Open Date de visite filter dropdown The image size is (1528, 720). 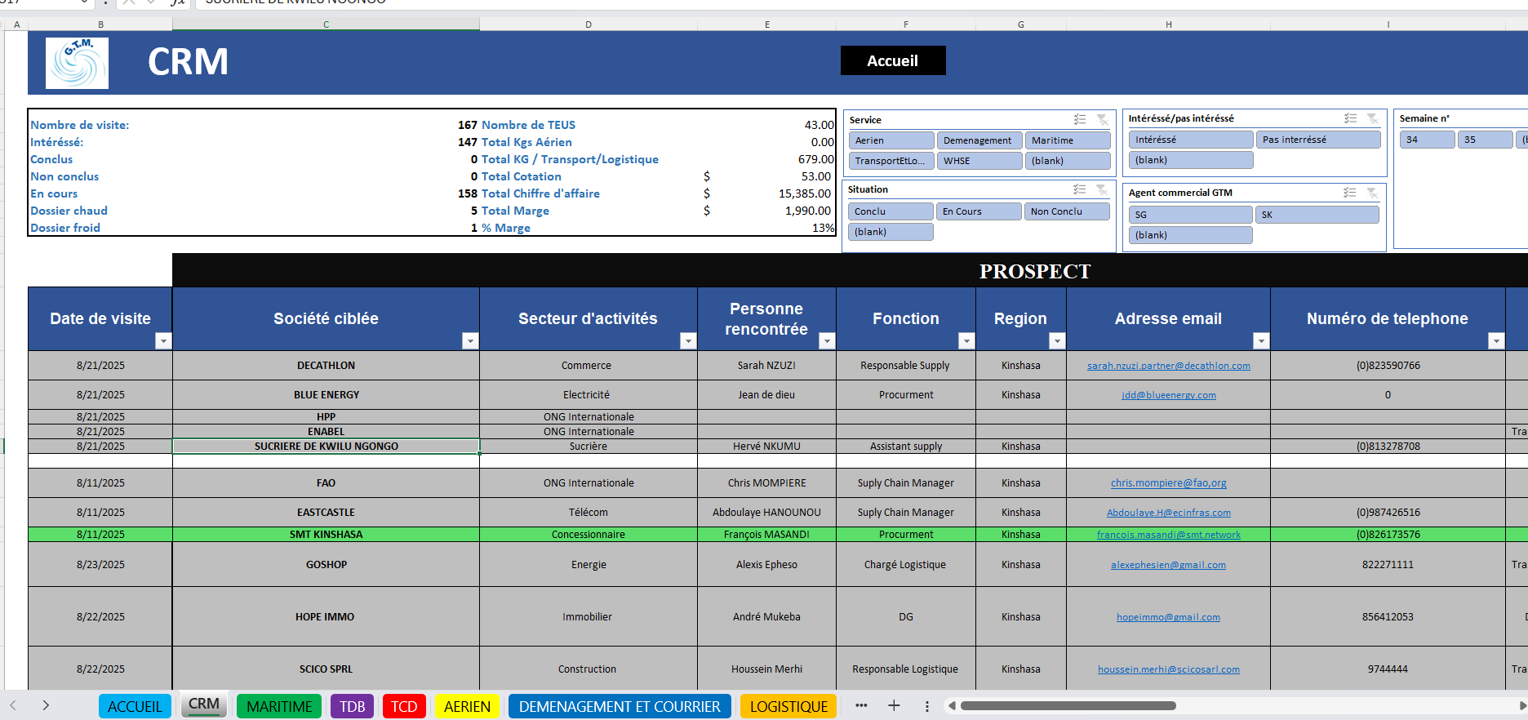pos(163,341)
